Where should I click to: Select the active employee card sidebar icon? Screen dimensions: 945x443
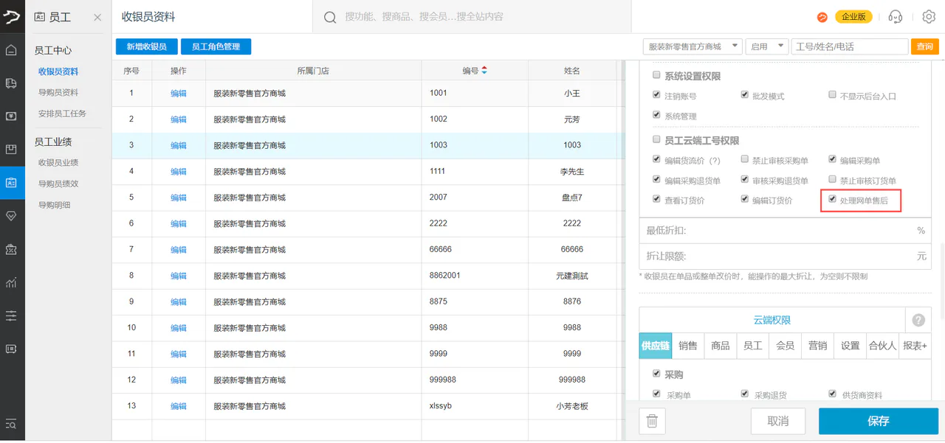coord(12,183)
